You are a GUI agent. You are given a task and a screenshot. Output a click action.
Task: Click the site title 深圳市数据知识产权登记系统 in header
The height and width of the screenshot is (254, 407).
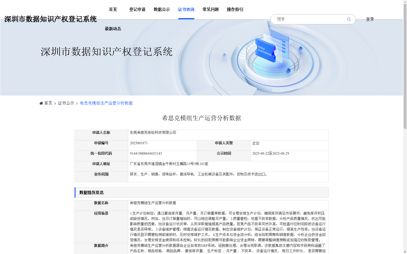50,19
